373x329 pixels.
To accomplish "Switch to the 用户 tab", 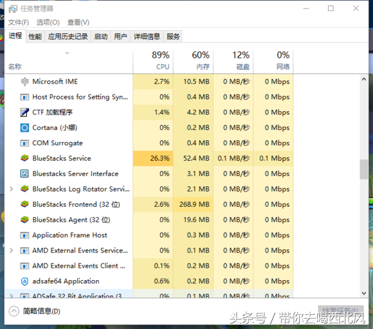I will tap(120, 37).
